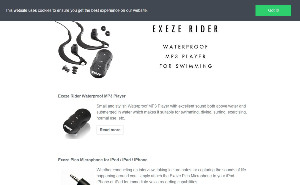Click the Read more button for Exeze Rider
300x185 pixels.
tap(110, 130)
